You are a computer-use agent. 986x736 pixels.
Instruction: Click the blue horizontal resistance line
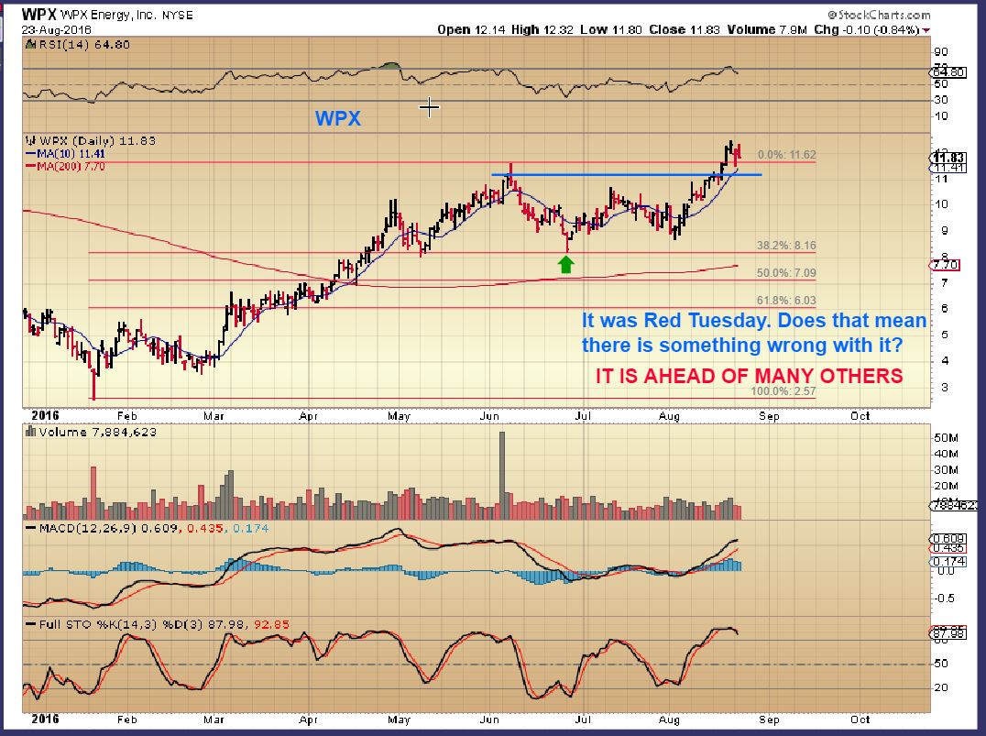626,175
